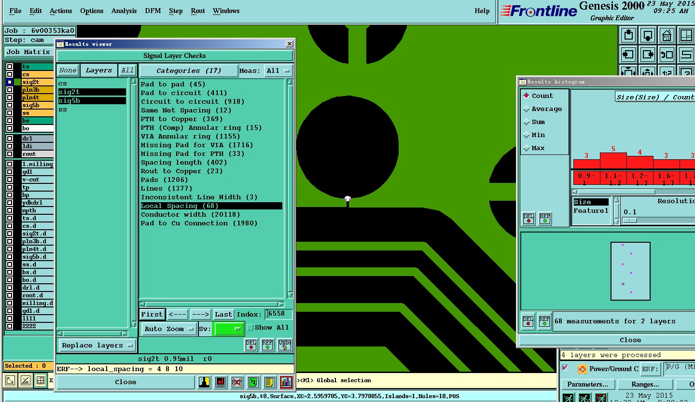The width and height of the screenshot is (695, 402).
Task: Click lower REF icon beside measurements text
Action: [544, 321]
